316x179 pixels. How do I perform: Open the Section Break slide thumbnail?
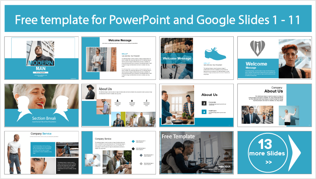42,105
